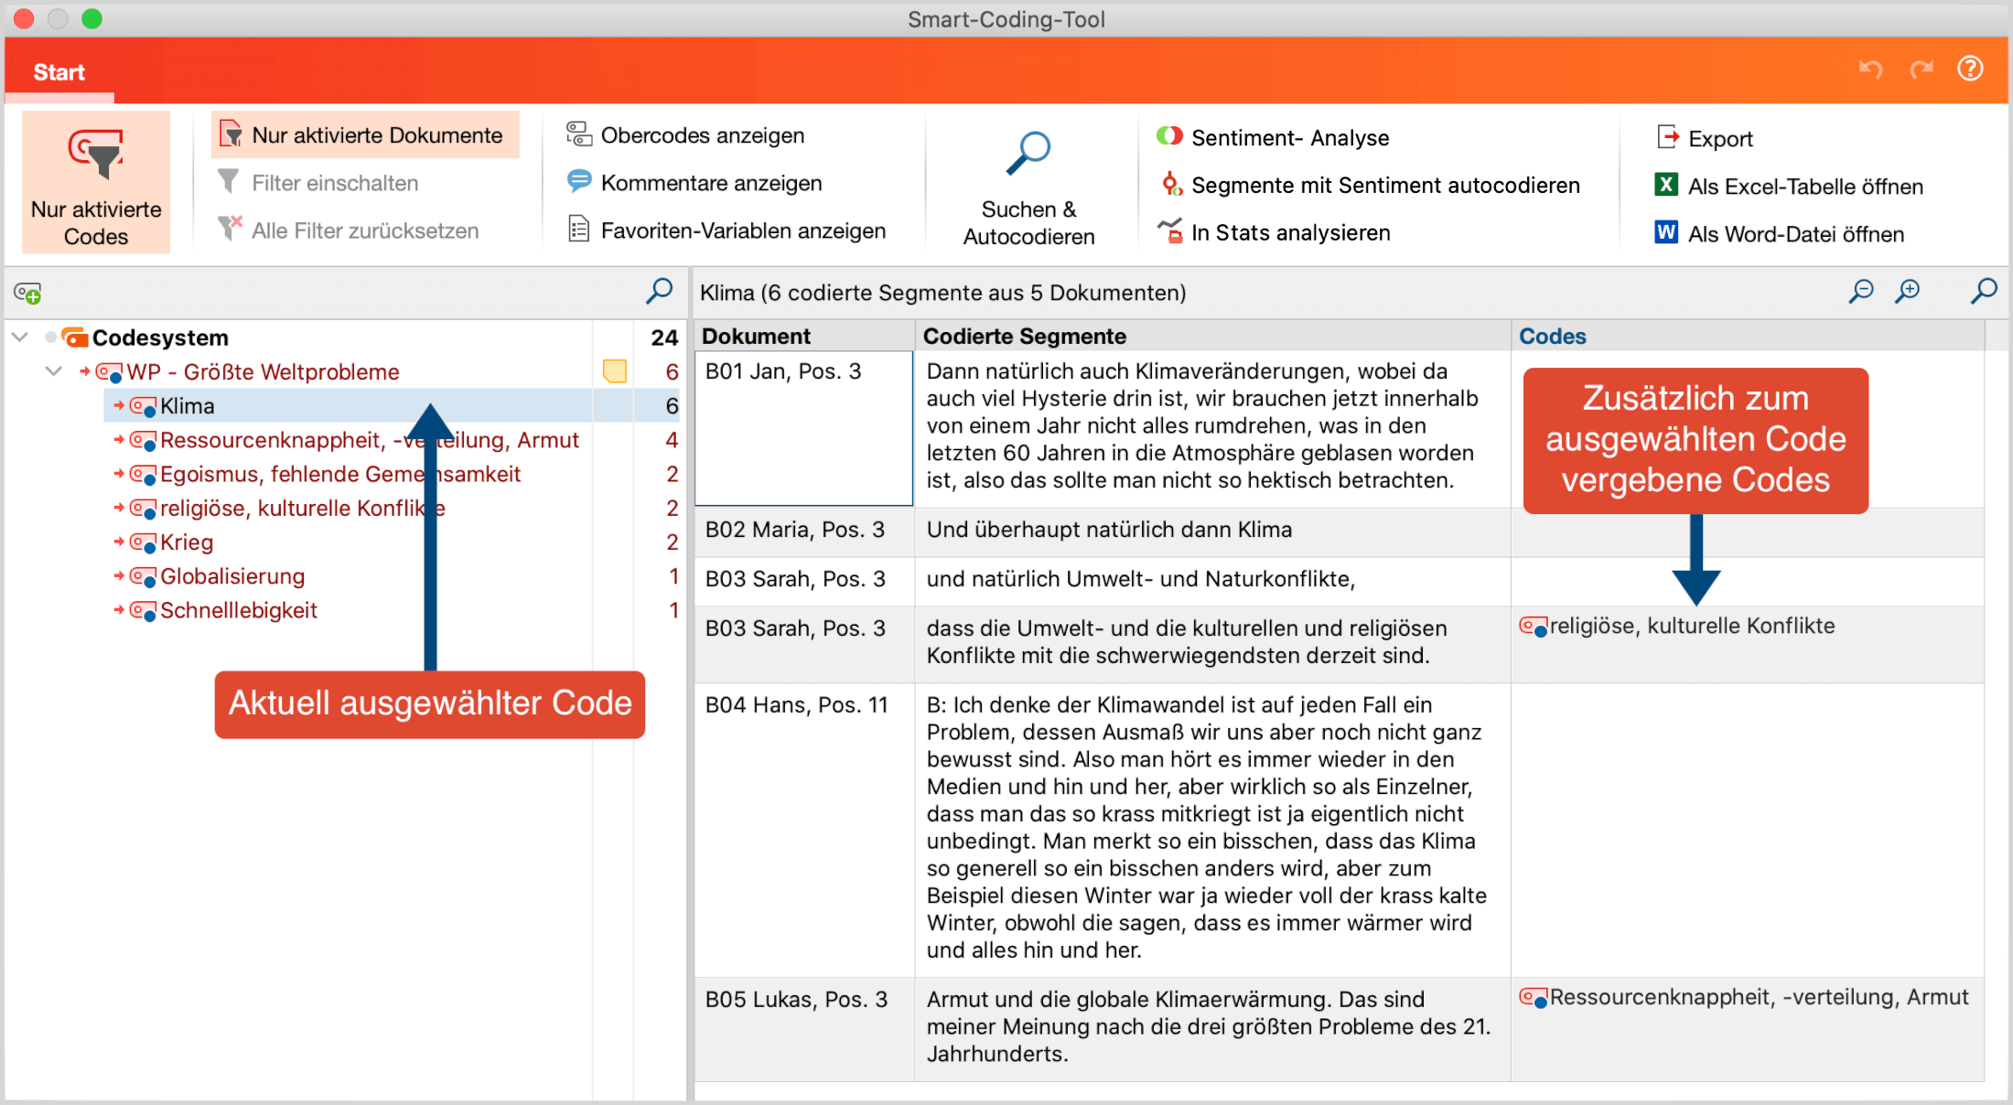
Task: Click the Dokument column header
Action: coord(804,337)
